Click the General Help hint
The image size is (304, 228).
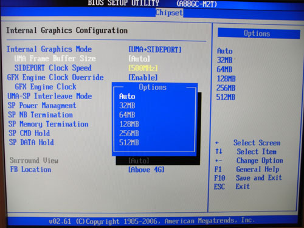tap(258, 169)
